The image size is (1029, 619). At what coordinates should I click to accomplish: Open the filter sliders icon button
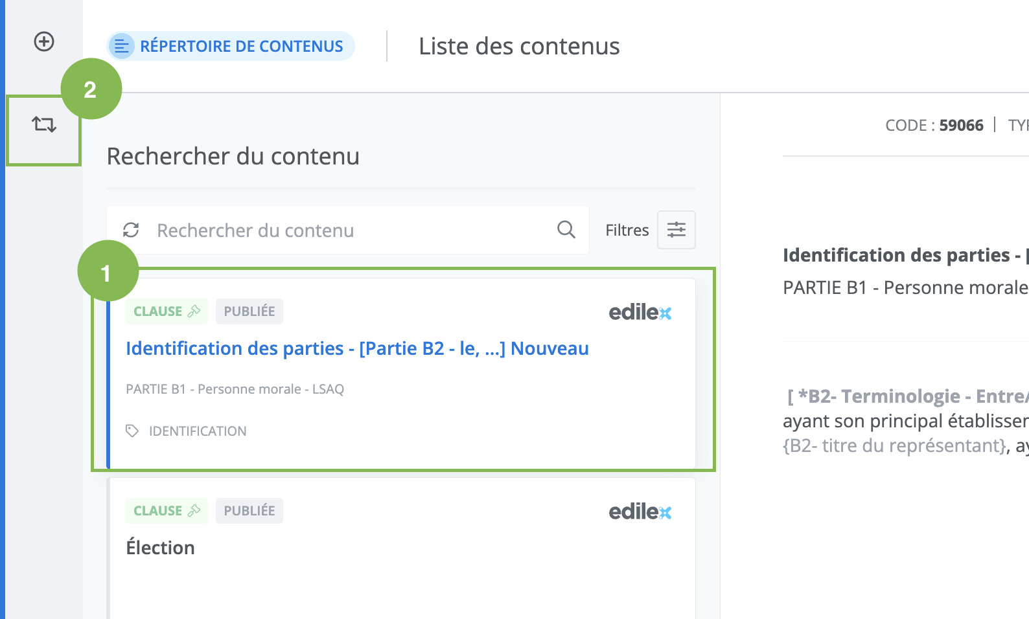click(676, 230)
